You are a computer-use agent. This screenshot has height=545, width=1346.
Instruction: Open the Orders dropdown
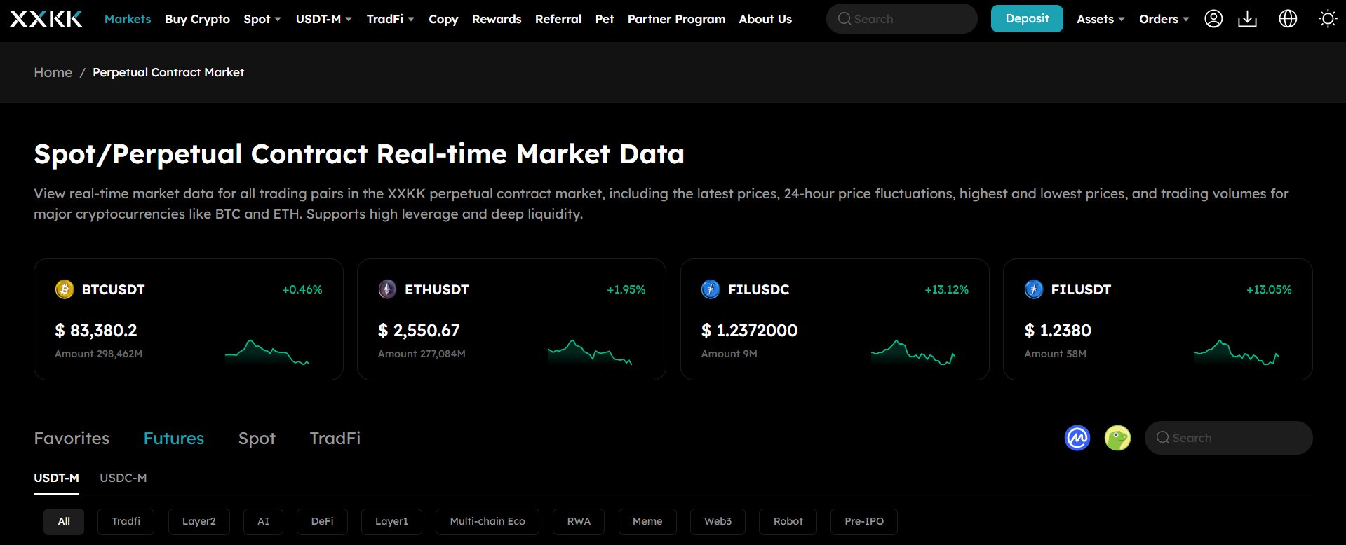pos(1164,19)
